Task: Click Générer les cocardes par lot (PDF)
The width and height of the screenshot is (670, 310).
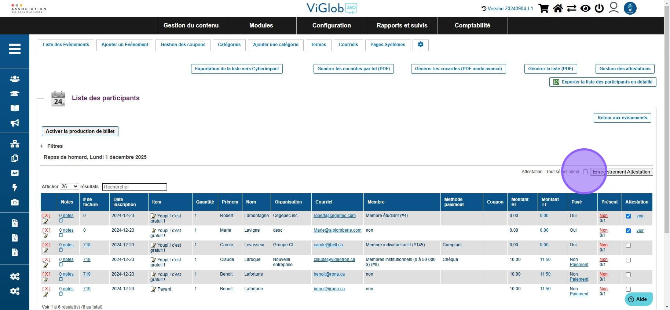Action: coord(354,69)
